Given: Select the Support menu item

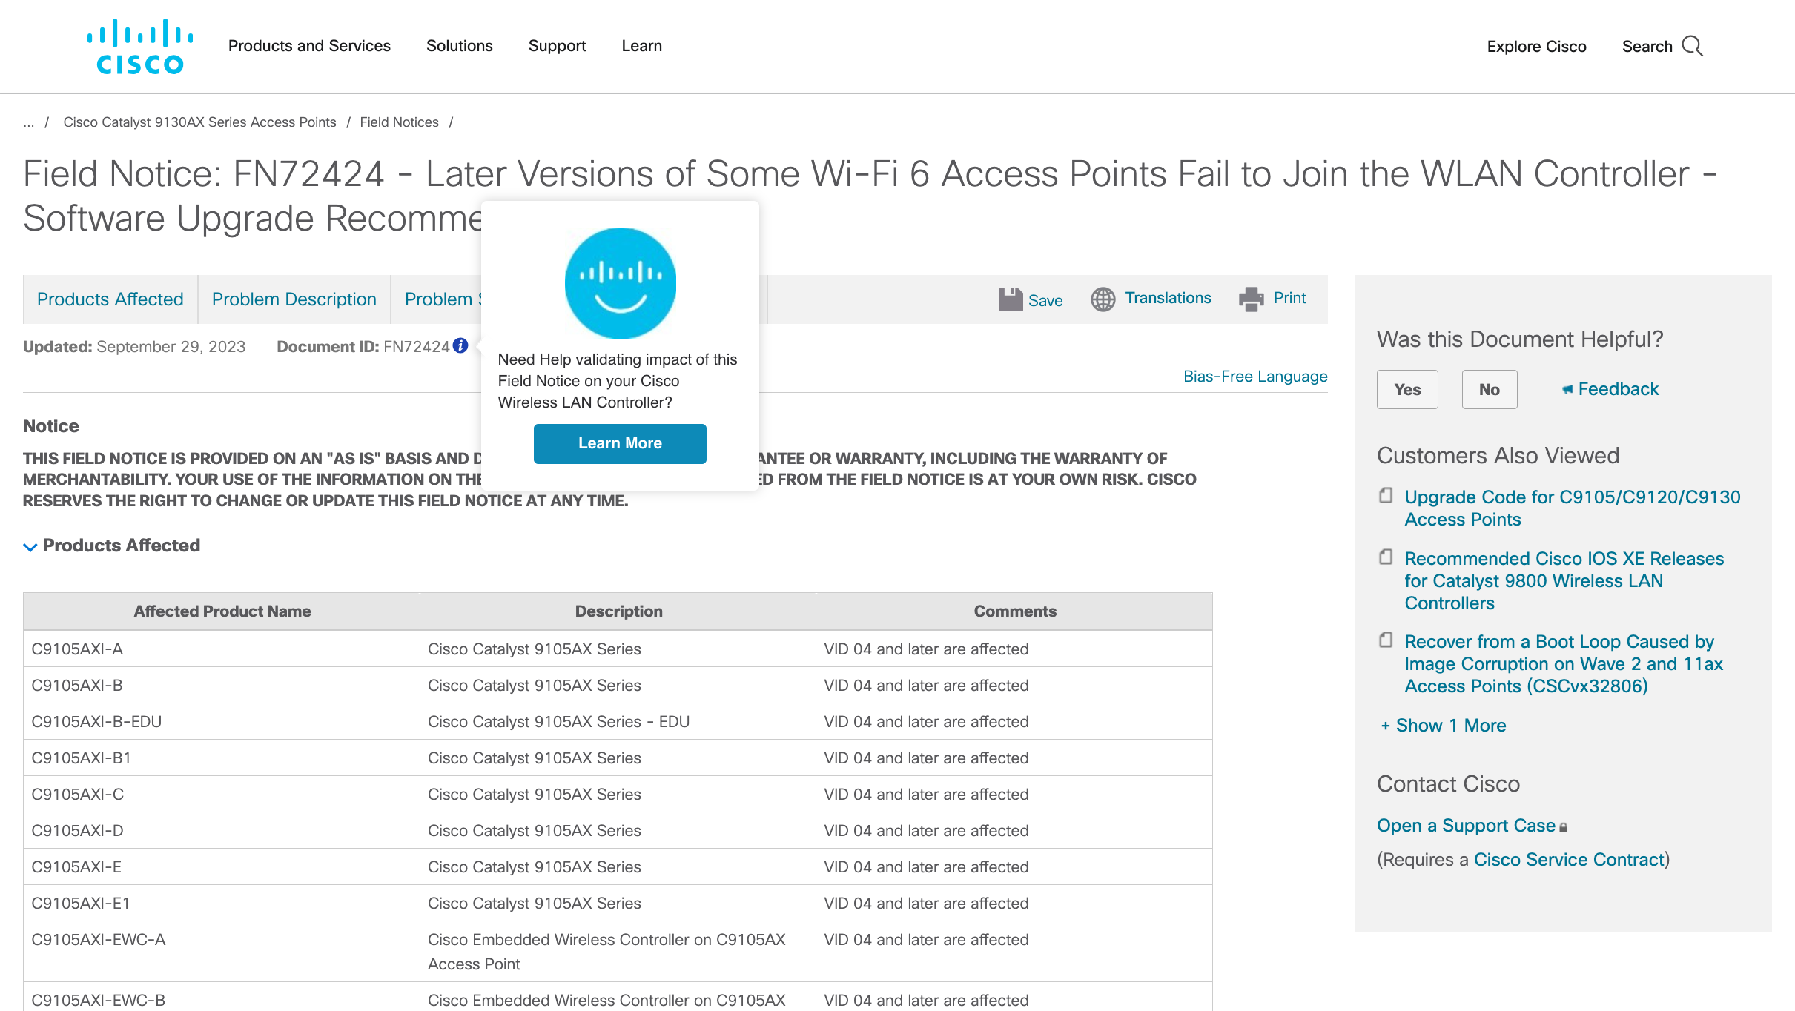Looking at the screenshot, I should tap(556, 46).
